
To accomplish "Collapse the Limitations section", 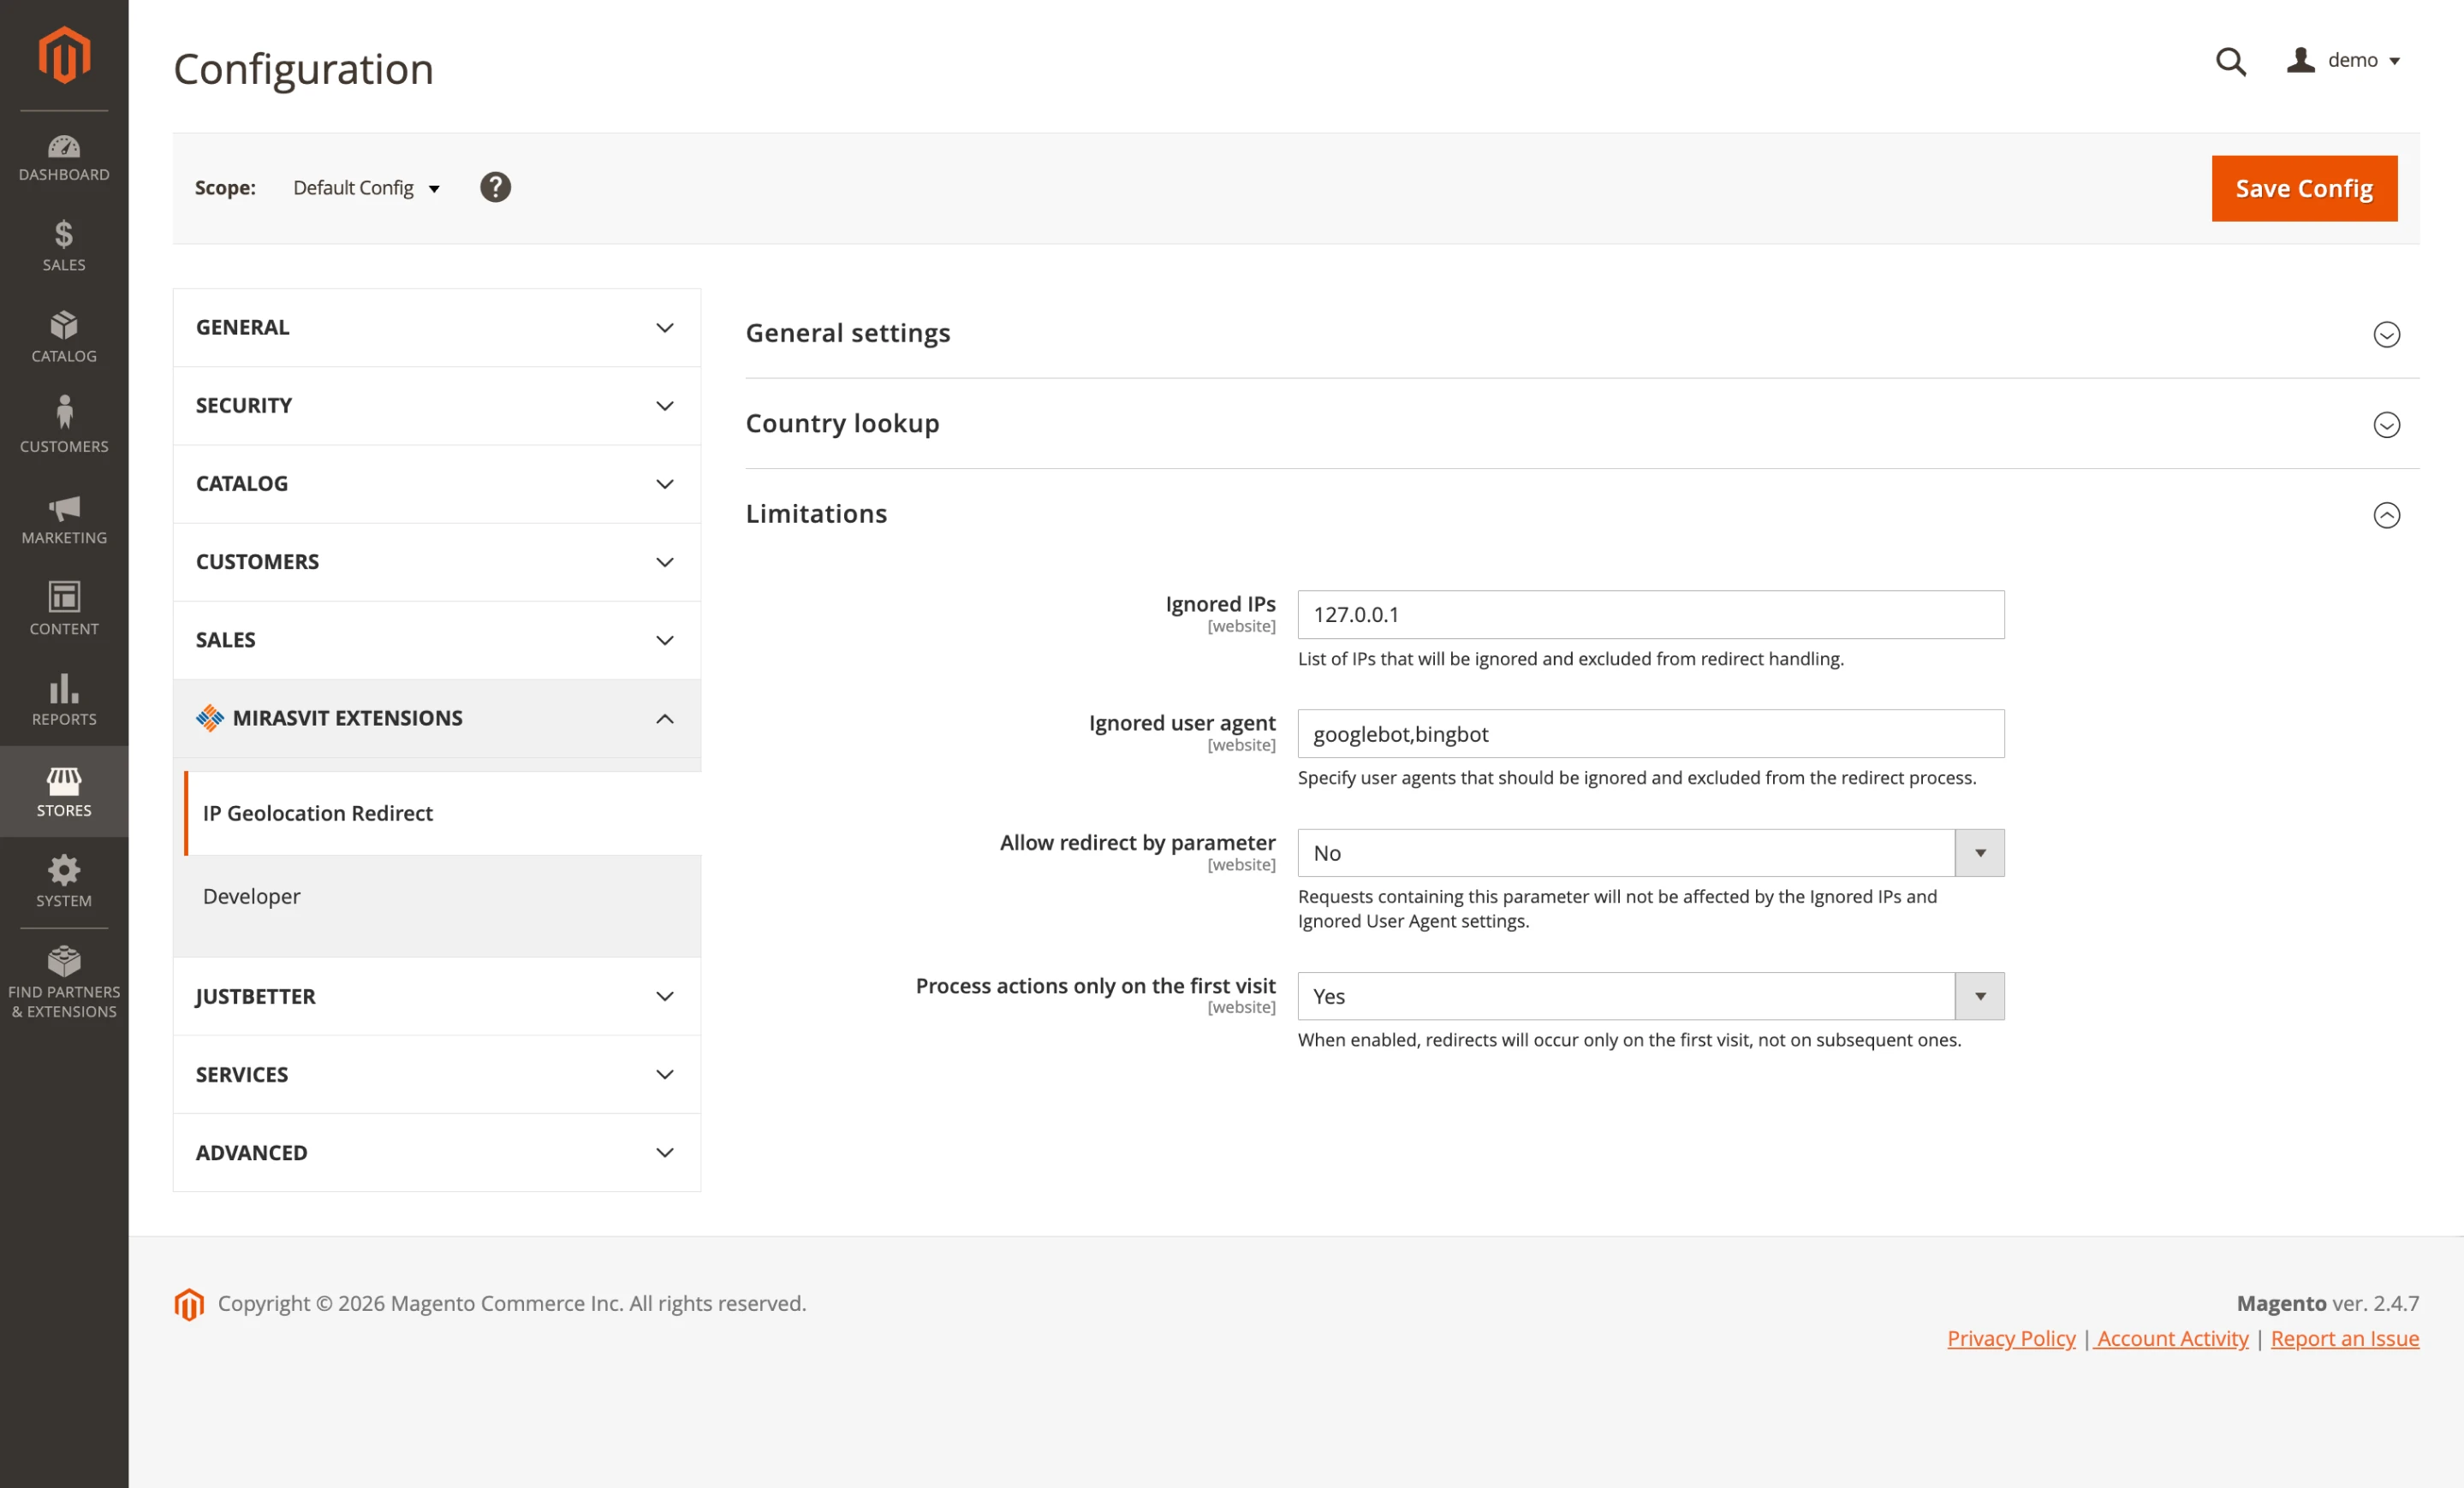I will (x=2388, y=516).
